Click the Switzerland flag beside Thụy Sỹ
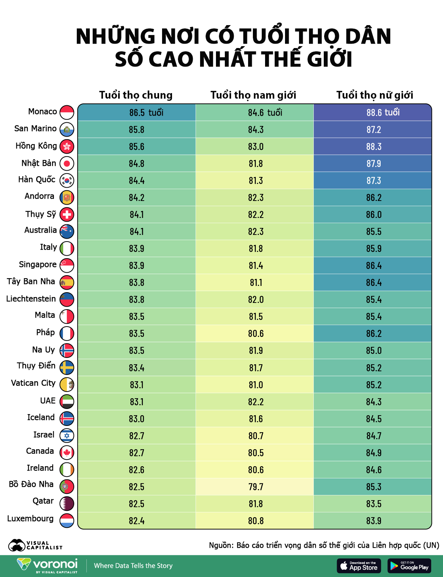 [x=67, y=214]
